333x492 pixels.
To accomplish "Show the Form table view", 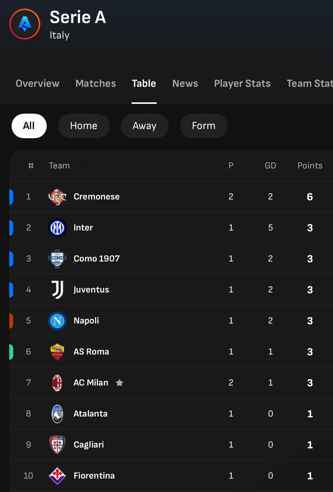I will 203,126.
